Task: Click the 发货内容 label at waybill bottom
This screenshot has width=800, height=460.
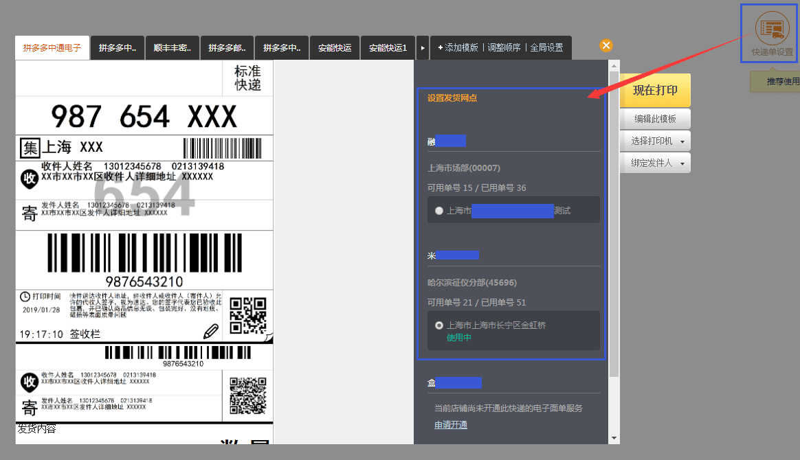Action: click(36, 429)
